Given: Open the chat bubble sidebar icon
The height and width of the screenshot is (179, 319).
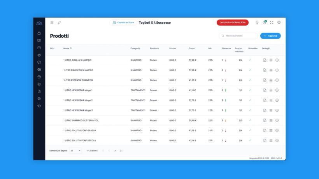Looking at the screenshot, I should pos(39,62).
